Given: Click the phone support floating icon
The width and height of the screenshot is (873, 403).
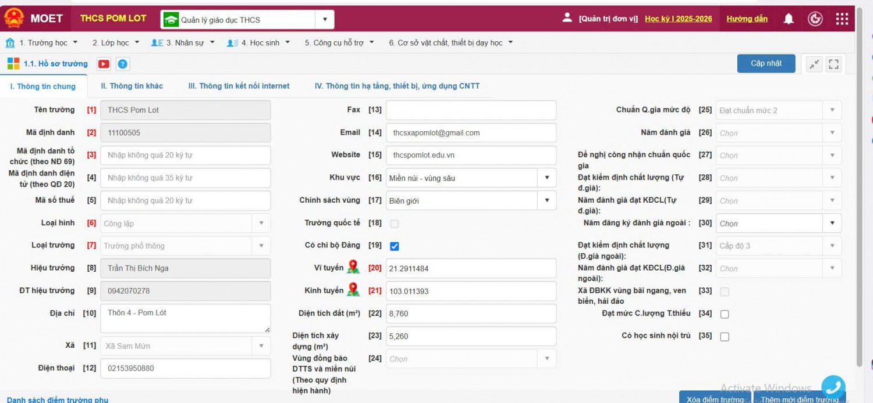Looking at the screenshot, I should [x=833, y=387].
